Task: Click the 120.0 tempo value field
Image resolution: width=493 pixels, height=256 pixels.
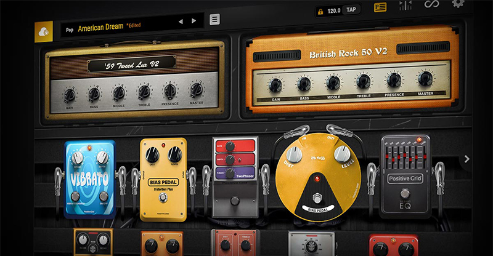Action: [334, 10]
